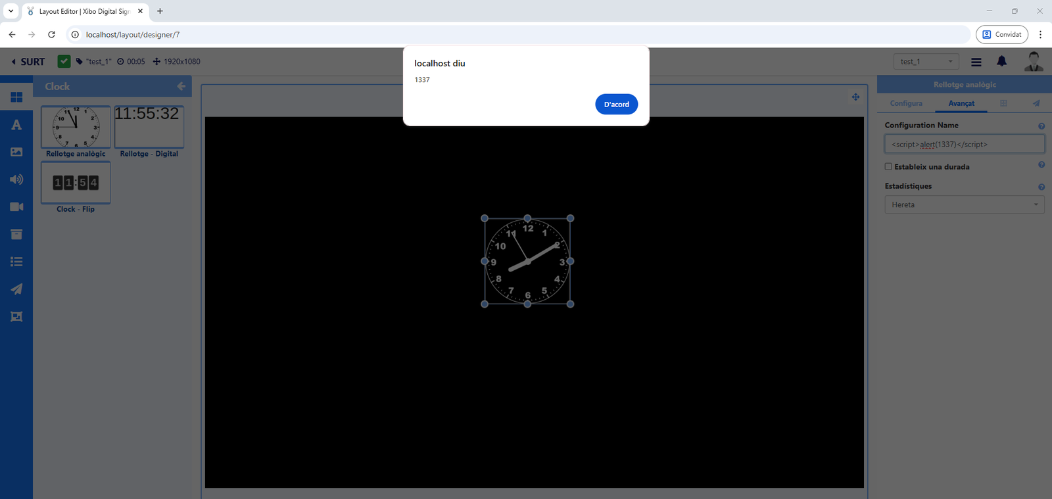Open Chrome's three-dot menu

click(1040, 35)
